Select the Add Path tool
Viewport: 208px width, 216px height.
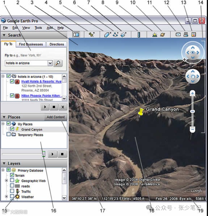[116, 35]
